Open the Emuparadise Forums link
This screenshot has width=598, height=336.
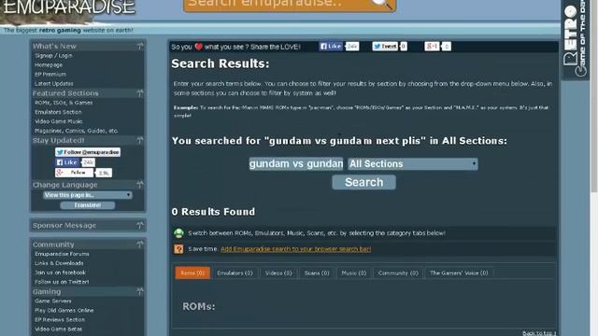tap(62, 254)
